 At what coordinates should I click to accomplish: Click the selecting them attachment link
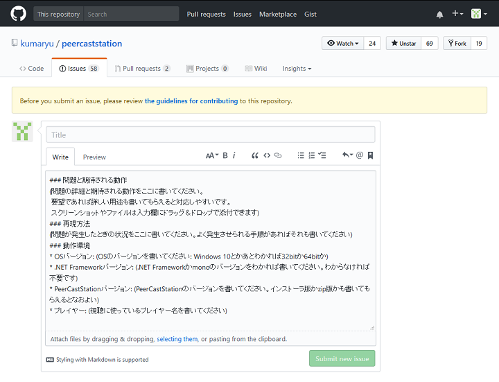(177, 339)
